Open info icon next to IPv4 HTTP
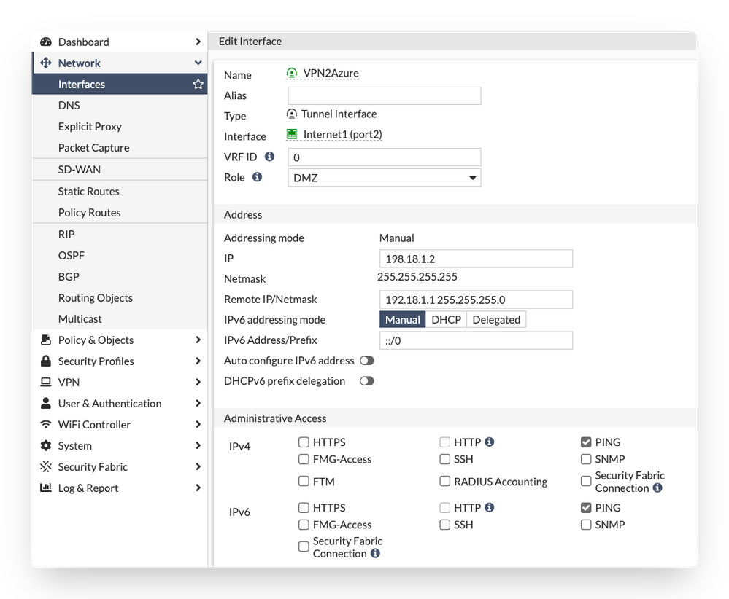Image resolution: width=729 pixels, height=599 pixels. tap(489, 442)
